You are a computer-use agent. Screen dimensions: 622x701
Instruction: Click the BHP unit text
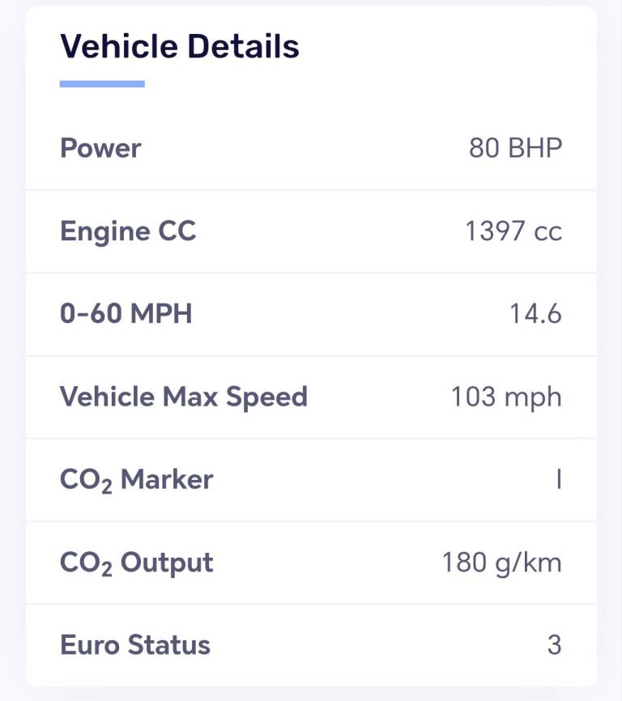[534, 148]
